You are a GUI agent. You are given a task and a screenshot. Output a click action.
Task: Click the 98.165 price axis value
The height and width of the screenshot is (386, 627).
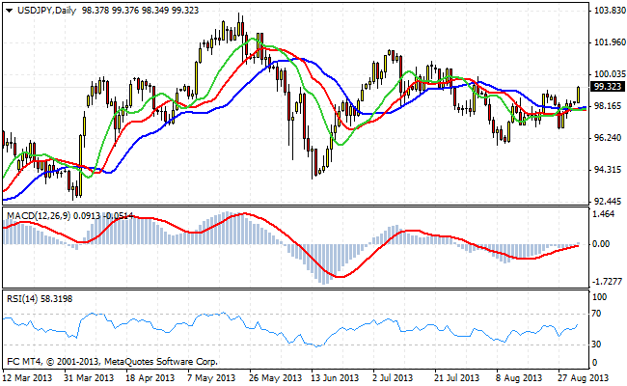click(610, 106)
